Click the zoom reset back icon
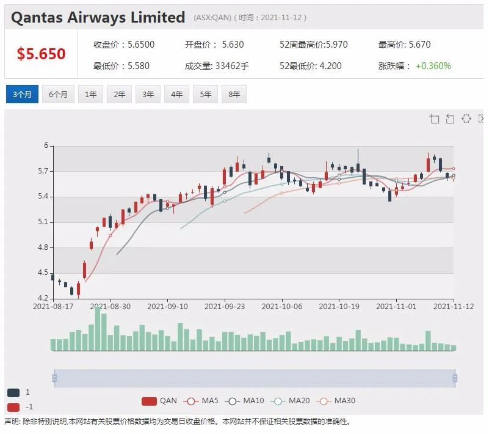The image size is (489, 435). coord(450,119)
